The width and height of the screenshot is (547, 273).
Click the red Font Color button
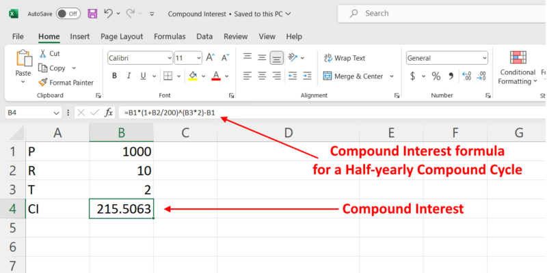216,76
